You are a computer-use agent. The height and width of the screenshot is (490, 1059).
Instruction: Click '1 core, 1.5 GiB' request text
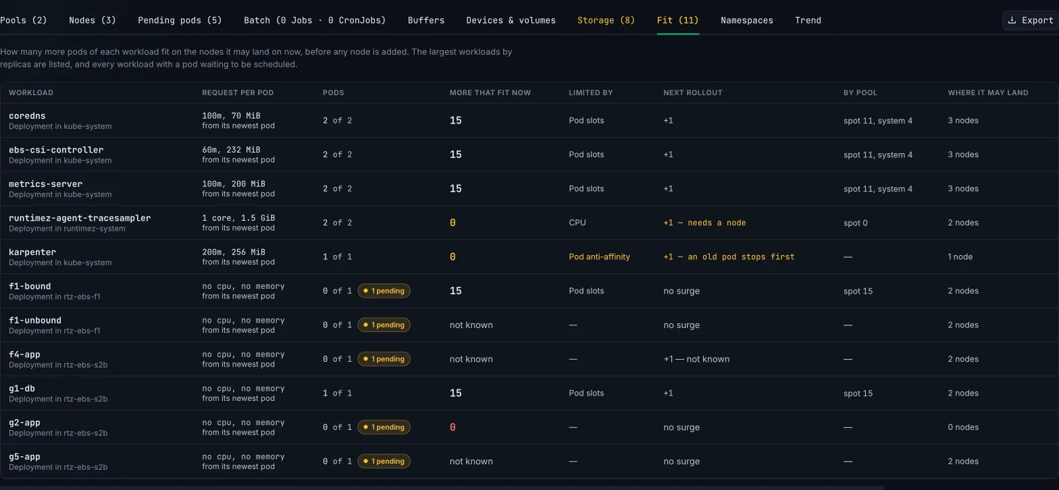[238, 218]
